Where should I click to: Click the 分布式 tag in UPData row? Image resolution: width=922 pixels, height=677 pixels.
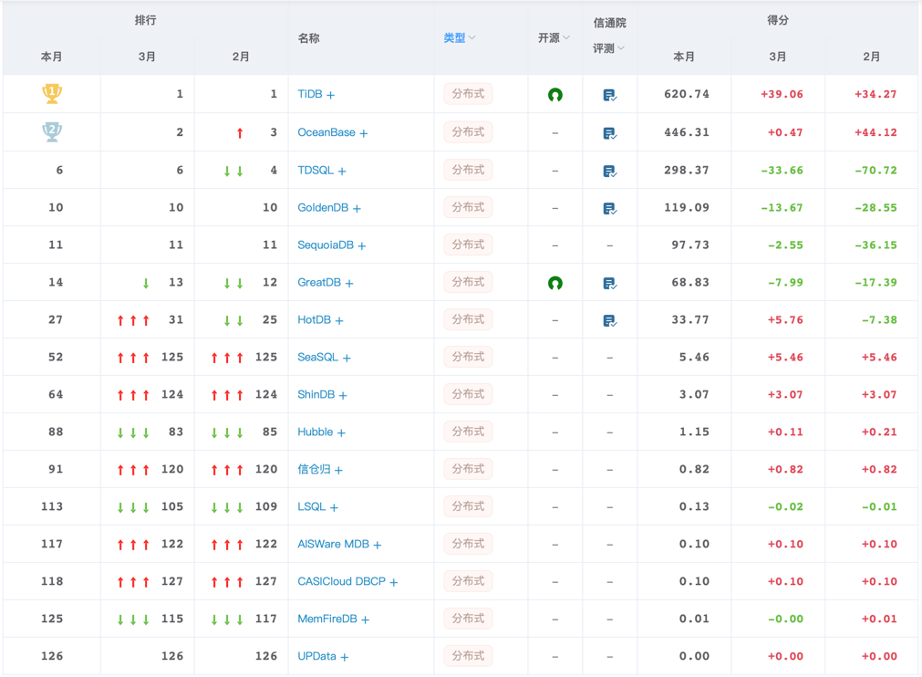468,657
